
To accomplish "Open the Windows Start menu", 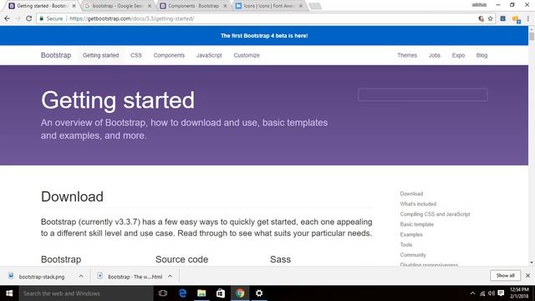I will 9,293.
